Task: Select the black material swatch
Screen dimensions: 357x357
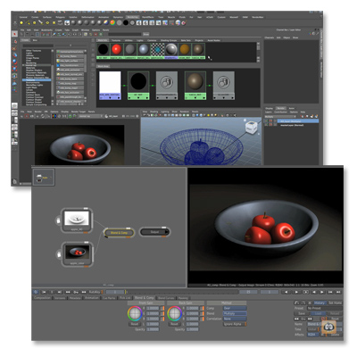Action: pos(103,51)
